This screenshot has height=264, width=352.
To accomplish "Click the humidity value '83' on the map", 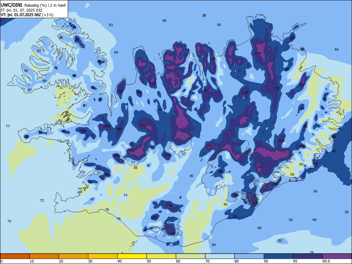I will pos(111,25).
